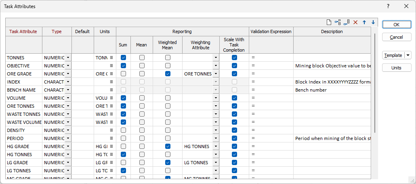Viewport: 416px width, 184px height.
Task: Open the help question mark icon
Action: [388, 6]
